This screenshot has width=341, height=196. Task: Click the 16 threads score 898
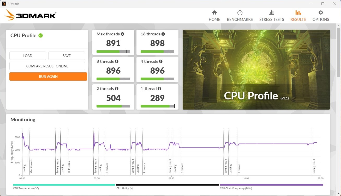157,43
